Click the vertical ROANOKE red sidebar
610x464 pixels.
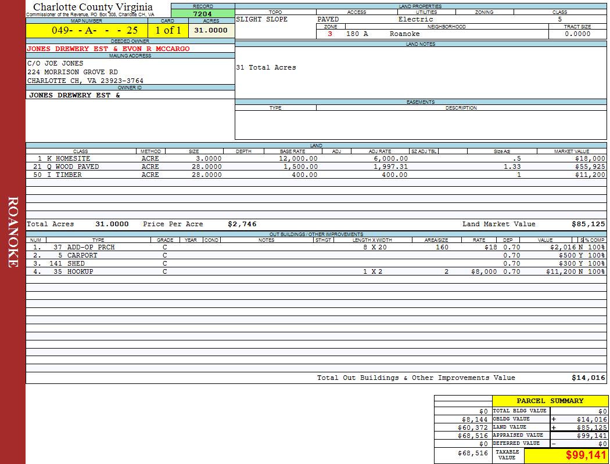pos(13,232)
